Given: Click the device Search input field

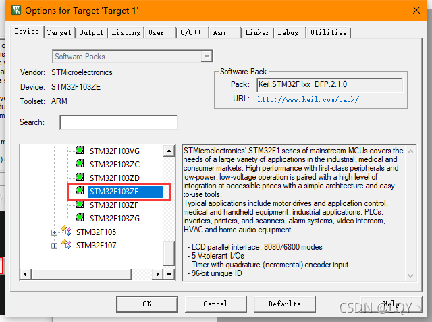Looking at the screenshot, I should click(x=119, y=122).
